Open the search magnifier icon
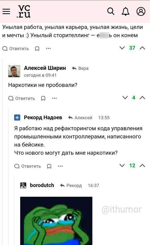Viewport: 150px width, 245px height. pyautogui.click(x=111, y=12)
